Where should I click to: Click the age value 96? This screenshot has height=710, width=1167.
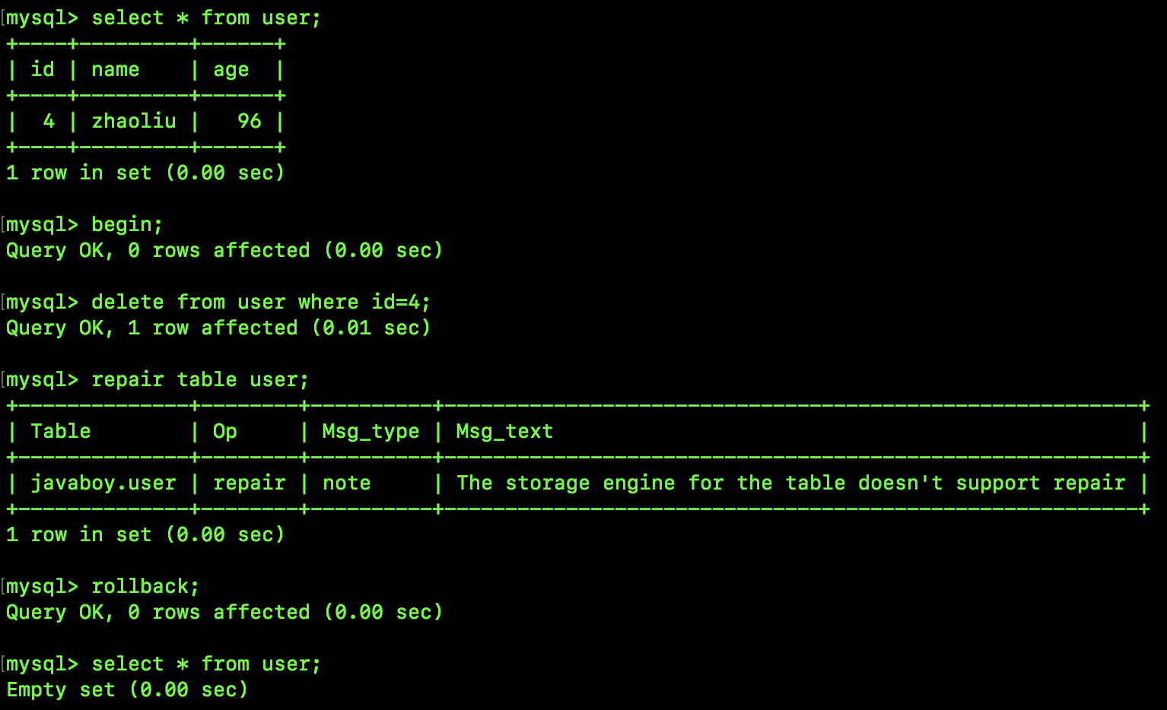250,122
